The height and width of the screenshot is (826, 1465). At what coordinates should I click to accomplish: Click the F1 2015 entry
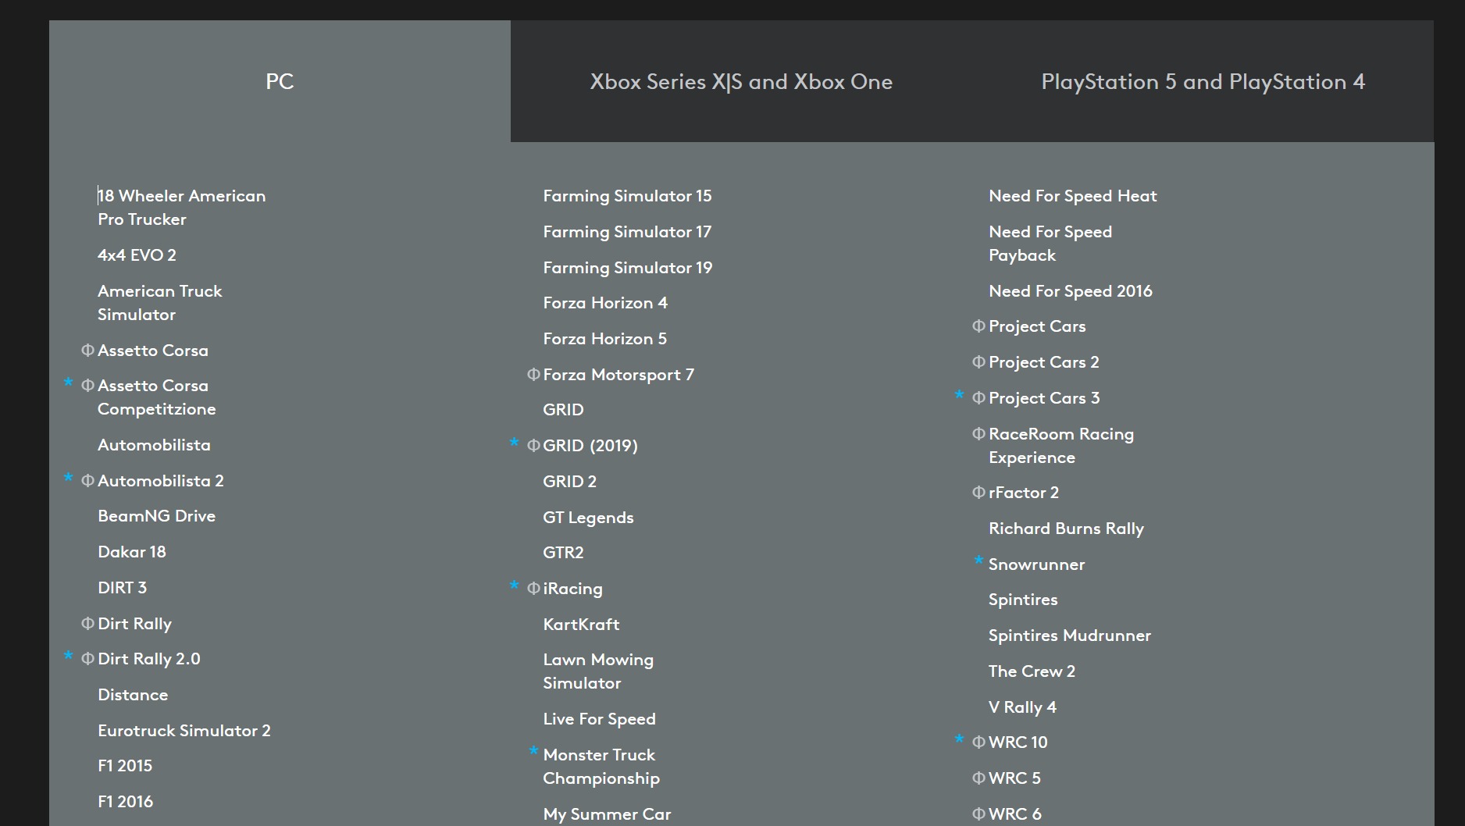[125, 766]
